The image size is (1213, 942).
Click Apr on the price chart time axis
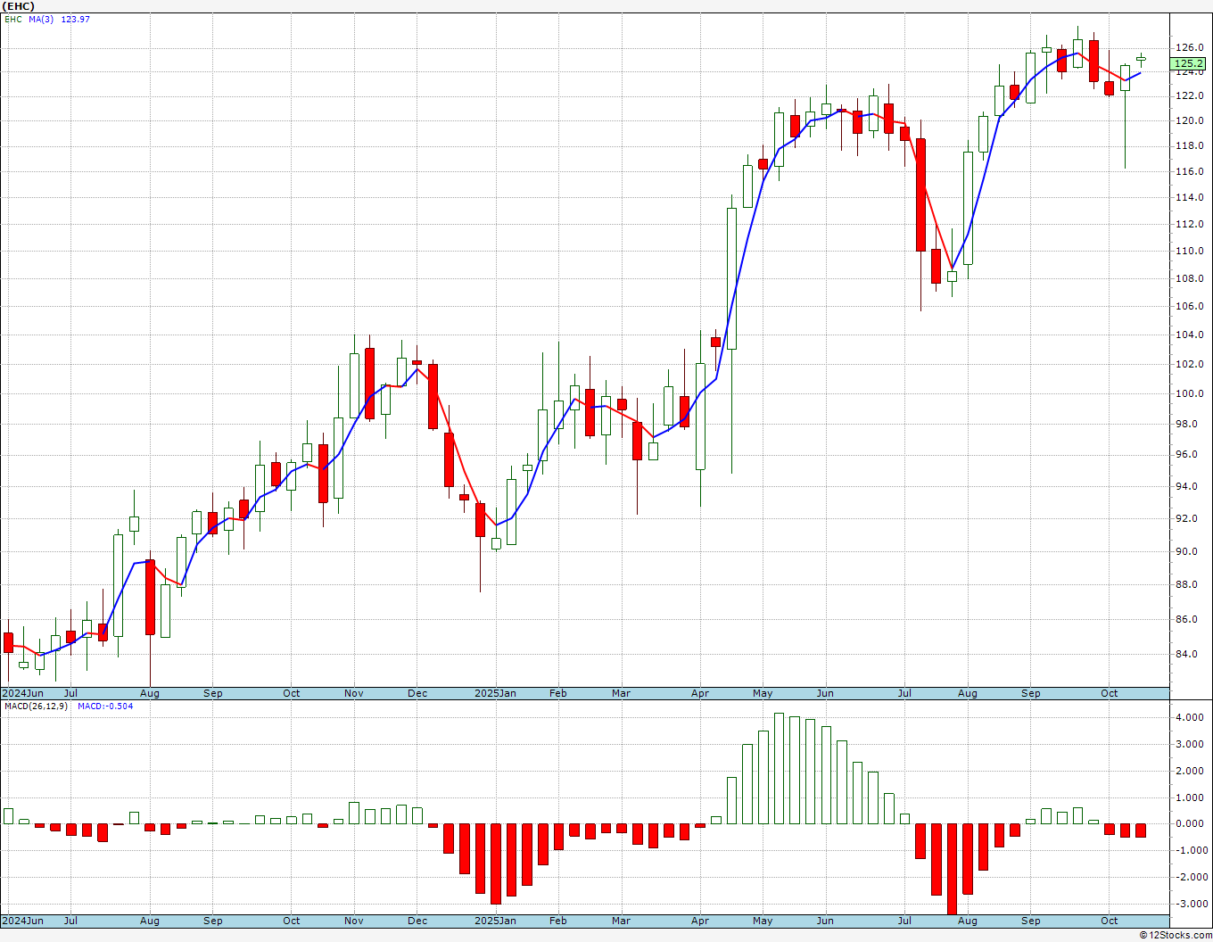point(700,693)
